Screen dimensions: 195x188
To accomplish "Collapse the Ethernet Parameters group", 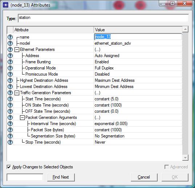I will coord(17,49).
